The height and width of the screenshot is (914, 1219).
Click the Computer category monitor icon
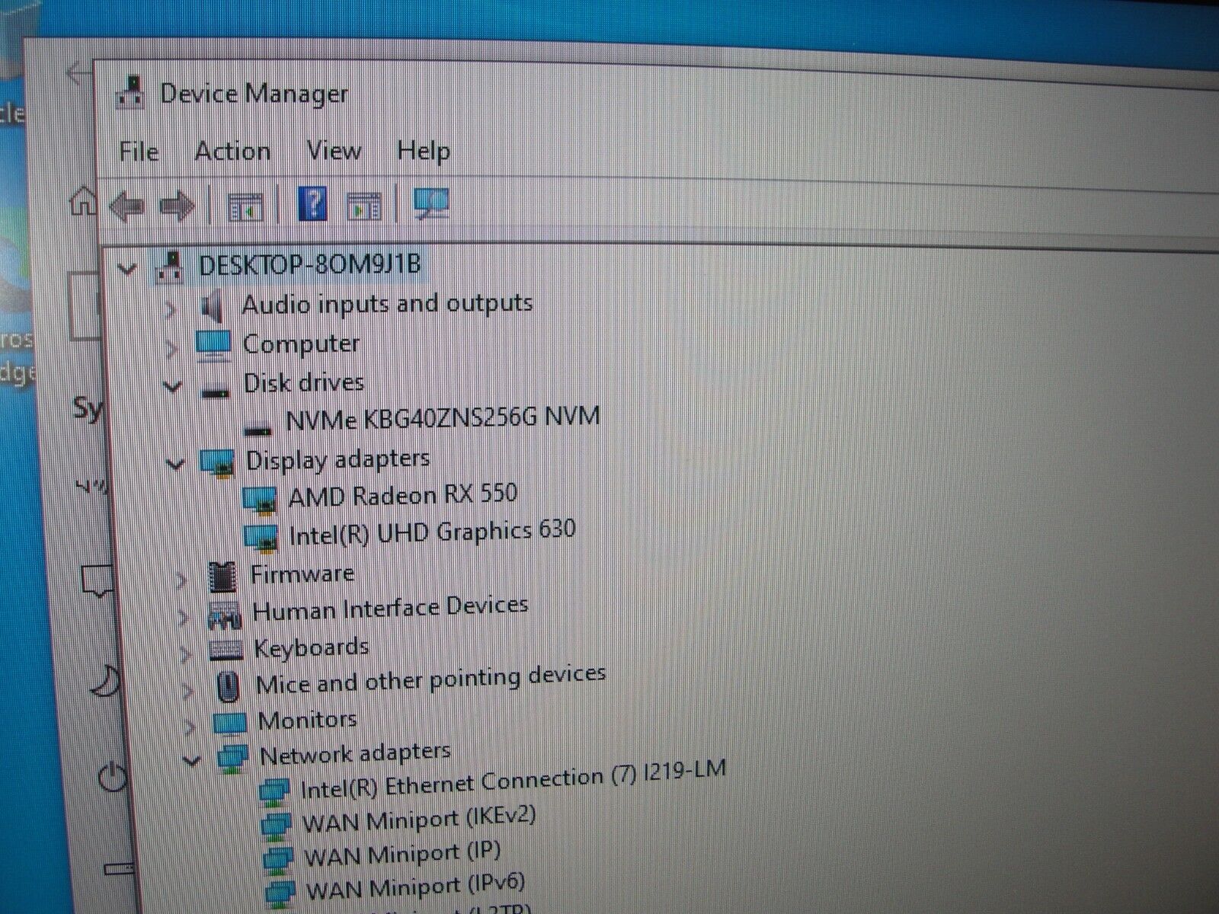point(213,345)
